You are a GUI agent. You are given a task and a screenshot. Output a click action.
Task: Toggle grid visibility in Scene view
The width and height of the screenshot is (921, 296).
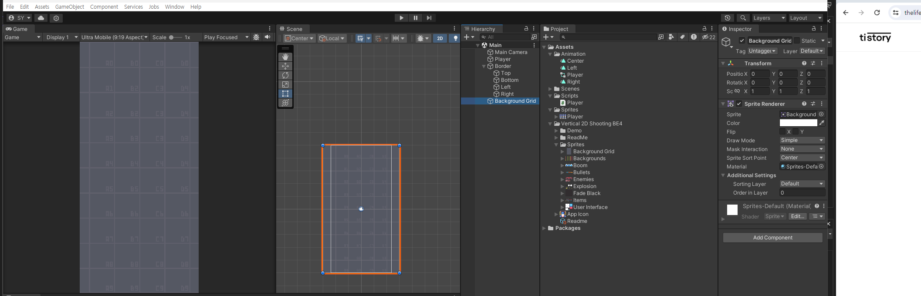[x=360, y=38]
